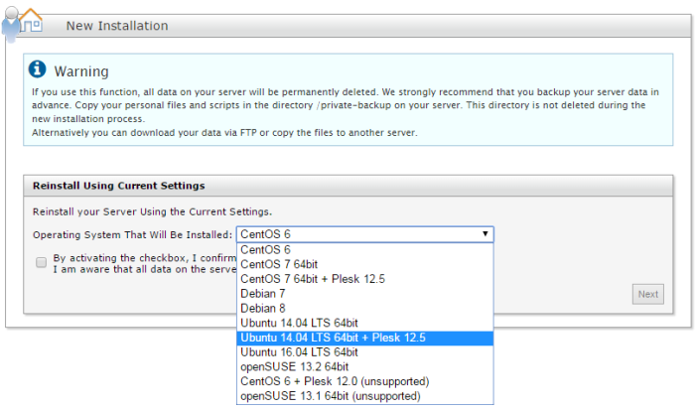Pick Debian 7 from the list
This screenshot has width=695, height=411.
[x=262, y=294]
